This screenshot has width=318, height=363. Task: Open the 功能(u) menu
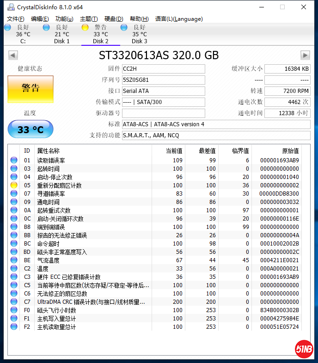64,19
